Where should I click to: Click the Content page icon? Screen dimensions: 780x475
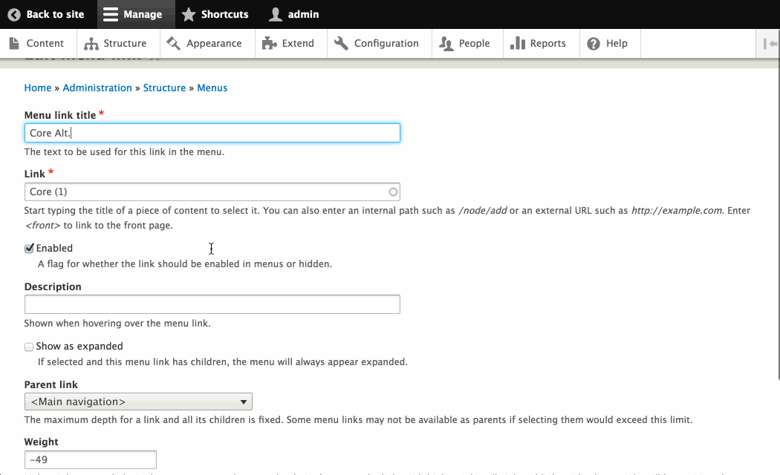[x=14, y=43]
